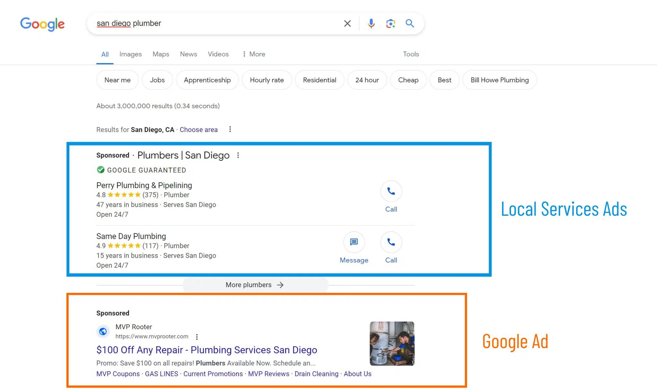Toggle the Residential filter chip
Viewport: 657px width, 392px height.
click(320, 80)
